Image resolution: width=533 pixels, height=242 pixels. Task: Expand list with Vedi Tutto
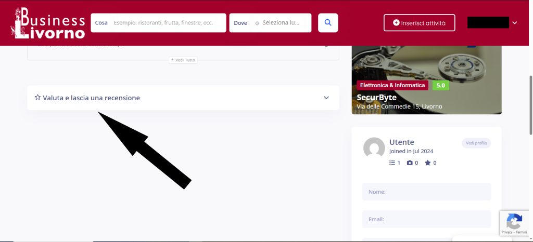pyautogui.click(x=183, y=60)
